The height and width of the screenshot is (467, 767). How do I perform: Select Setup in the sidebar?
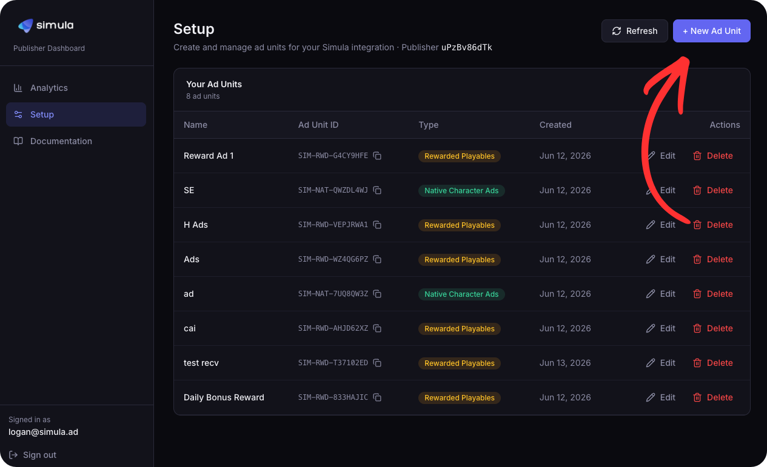[76, 114]
